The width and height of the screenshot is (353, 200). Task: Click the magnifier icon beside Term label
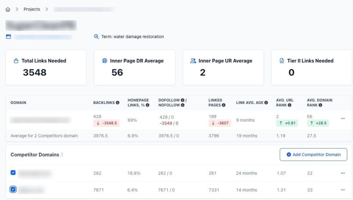point(97,37)
